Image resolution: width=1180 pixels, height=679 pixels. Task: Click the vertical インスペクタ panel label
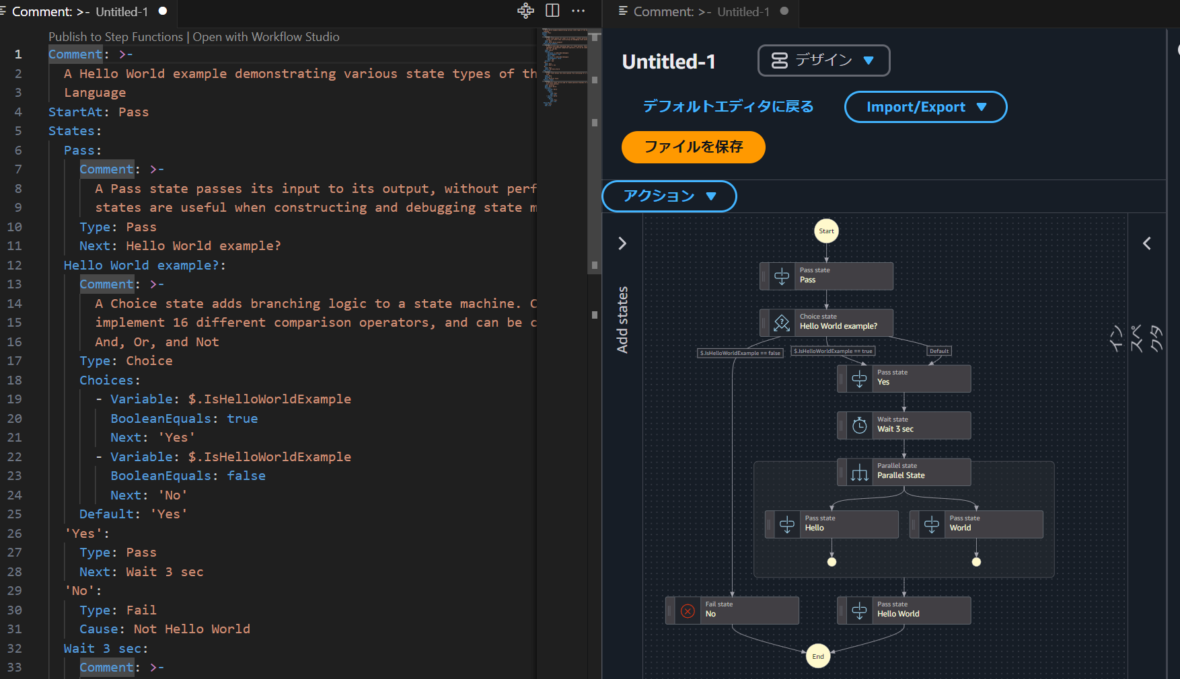(x=1137, y=338)
